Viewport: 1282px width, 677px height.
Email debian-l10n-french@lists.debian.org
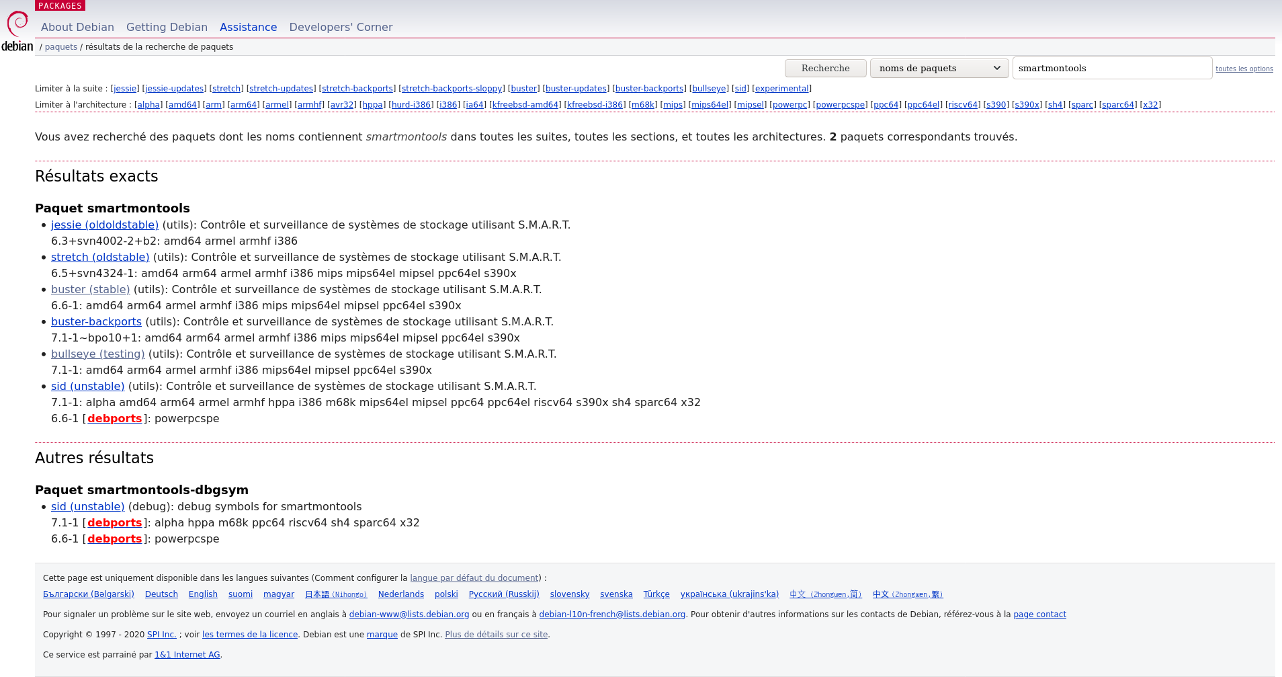pyautogui.click(x=612, y=614)
